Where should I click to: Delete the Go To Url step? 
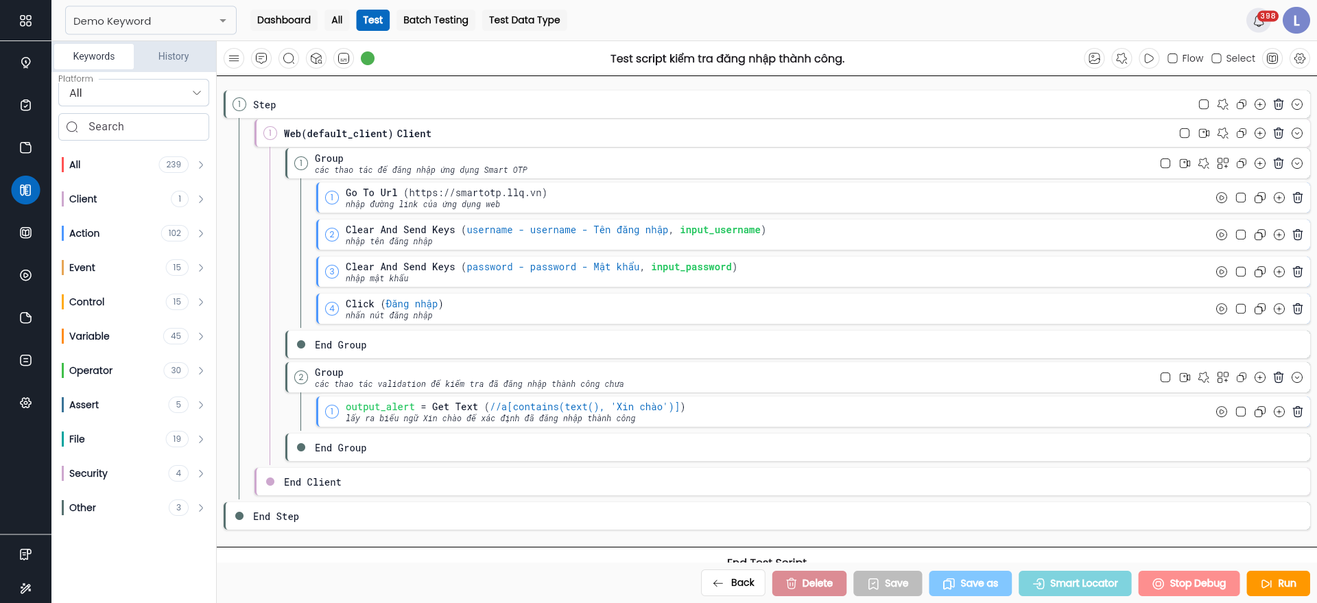1298,198
